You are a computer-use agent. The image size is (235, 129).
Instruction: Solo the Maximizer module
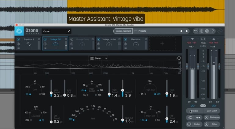point(125,44)
